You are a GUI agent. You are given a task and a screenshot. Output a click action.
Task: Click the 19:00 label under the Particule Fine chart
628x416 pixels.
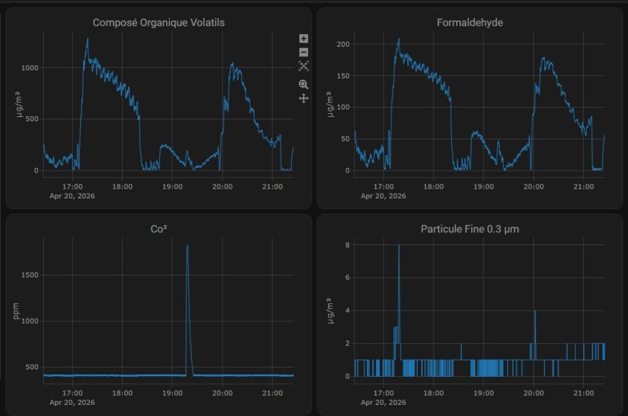point(483,393)
